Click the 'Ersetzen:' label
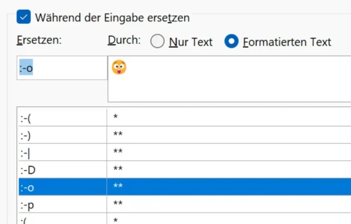This screenshot has width=351, height=224. 39,41
